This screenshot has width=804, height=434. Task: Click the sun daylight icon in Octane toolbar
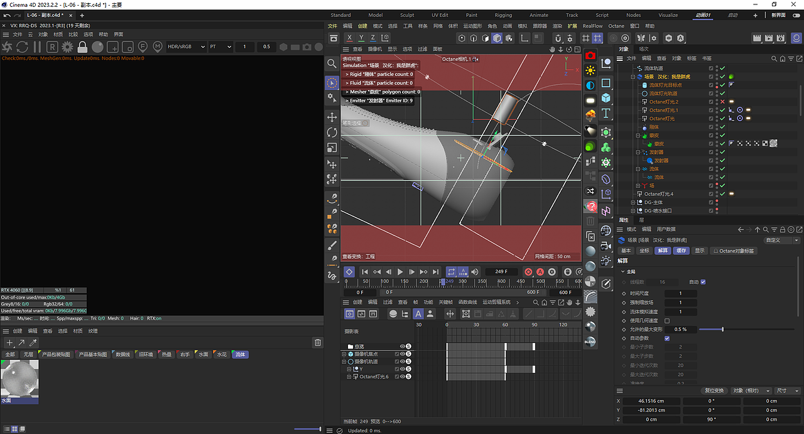coord(590,70)
